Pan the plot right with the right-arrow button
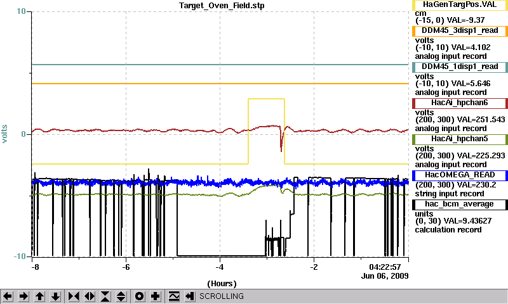The width and height of the screenshot is (508, 304). tap(23, 296)
